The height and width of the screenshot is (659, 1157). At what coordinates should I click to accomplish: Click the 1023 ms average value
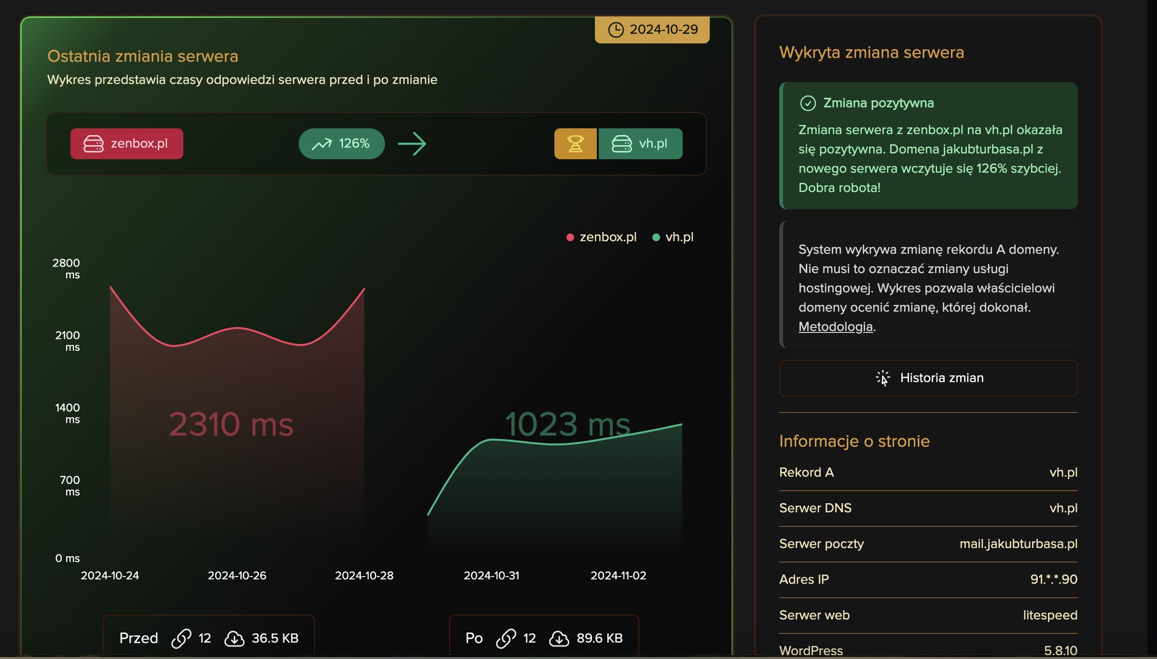pyautogui.click(x=567, y=424)
